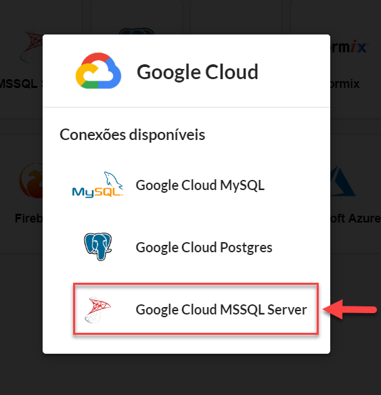
Task: Click the Informix card label text
Action: click(345, 83)
